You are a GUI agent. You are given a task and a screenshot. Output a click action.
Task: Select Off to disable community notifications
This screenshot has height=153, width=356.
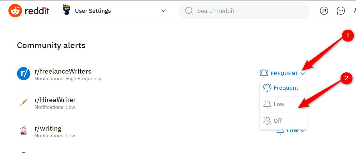tap(278, 121)
